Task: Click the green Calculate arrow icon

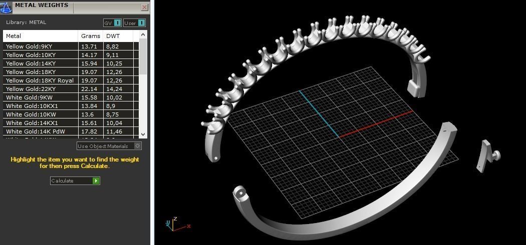Action: pyautogui.click(x=96, y=180)
